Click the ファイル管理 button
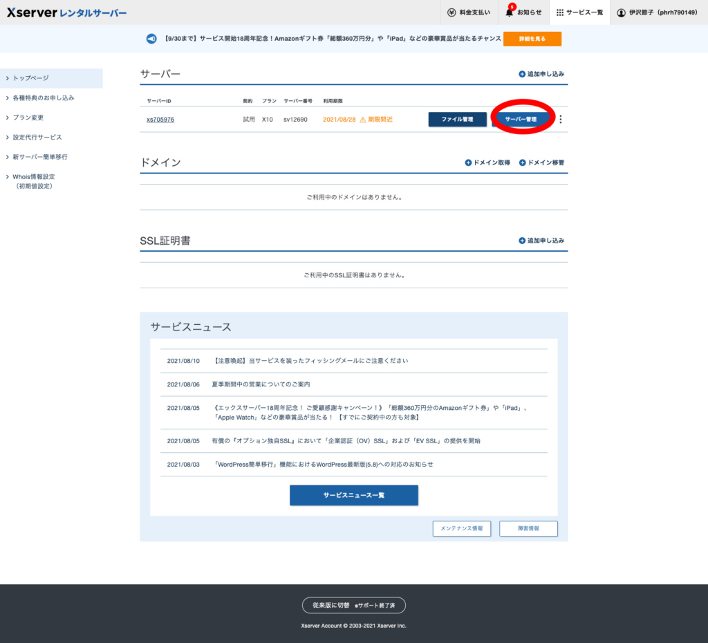The width and height of the screenshot is (708, 643). [458, 119]
